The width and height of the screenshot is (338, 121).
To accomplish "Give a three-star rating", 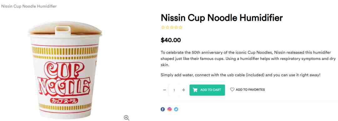I will coord(172,27).
